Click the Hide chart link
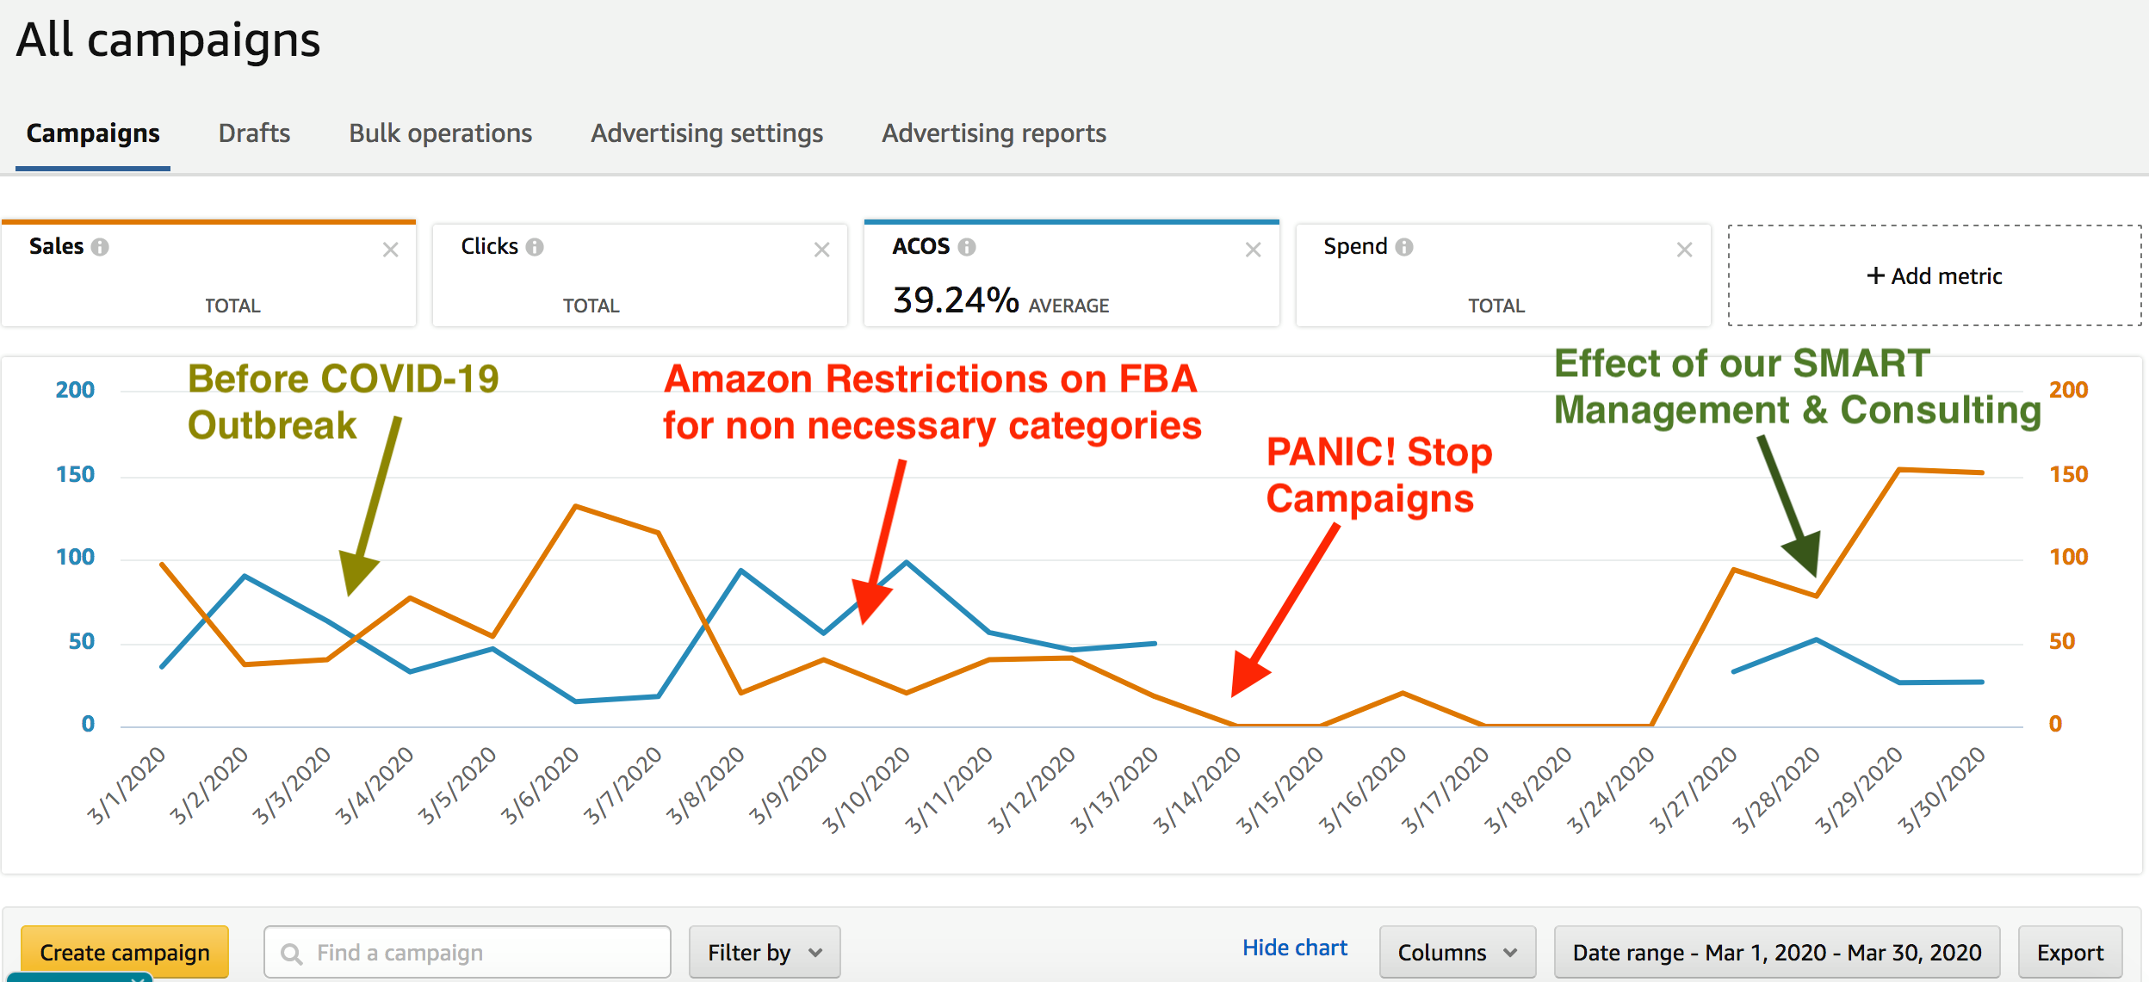 1294,948
